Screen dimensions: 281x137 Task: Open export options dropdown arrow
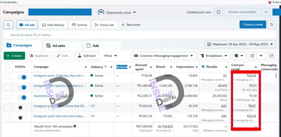[x=261, y=56]
